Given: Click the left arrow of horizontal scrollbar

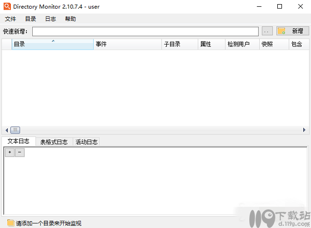Looking at the screenshot, I should point(7,130).
